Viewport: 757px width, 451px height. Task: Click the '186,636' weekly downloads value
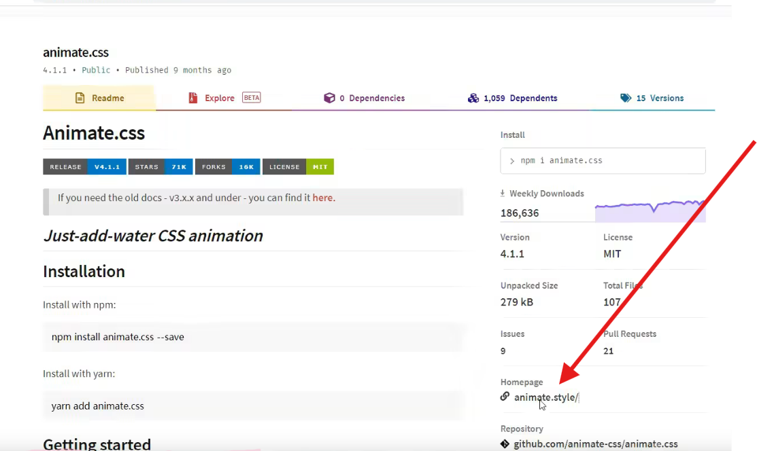[x=520, y=213]
